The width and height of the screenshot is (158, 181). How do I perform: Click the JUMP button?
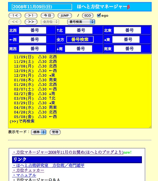65,16
